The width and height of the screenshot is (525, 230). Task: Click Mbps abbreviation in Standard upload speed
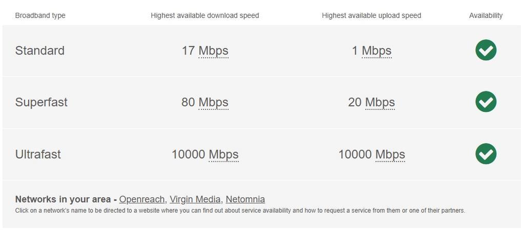(376, 51)
